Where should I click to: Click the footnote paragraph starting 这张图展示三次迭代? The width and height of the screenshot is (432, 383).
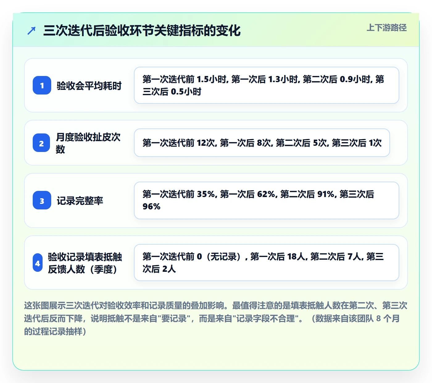(216, 318)
